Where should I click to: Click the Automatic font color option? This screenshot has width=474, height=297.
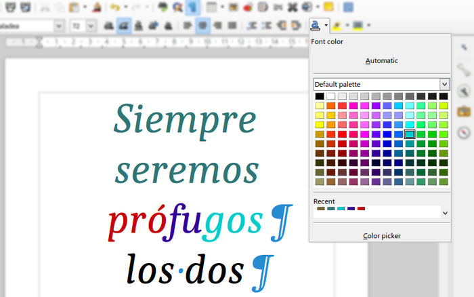click(x=381, y=60)
